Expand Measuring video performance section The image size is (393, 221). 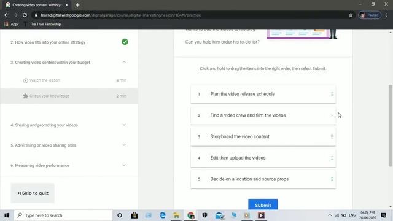coord(124,165)
